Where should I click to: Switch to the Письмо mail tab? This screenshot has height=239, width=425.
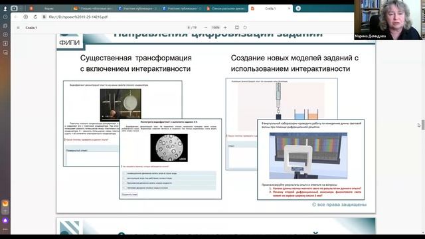pyautogui.click(x=94, y=9)
